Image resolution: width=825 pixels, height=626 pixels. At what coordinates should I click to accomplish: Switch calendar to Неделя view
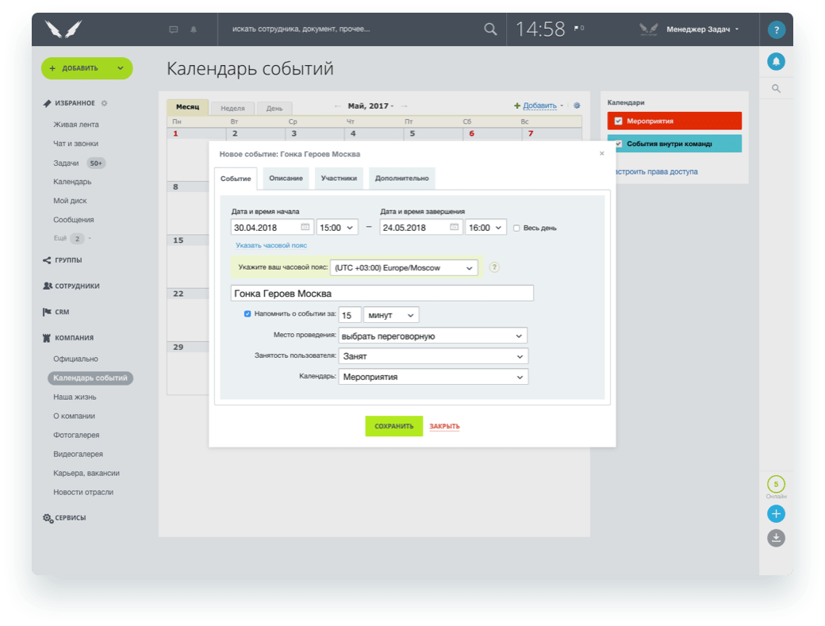[232, 109]
